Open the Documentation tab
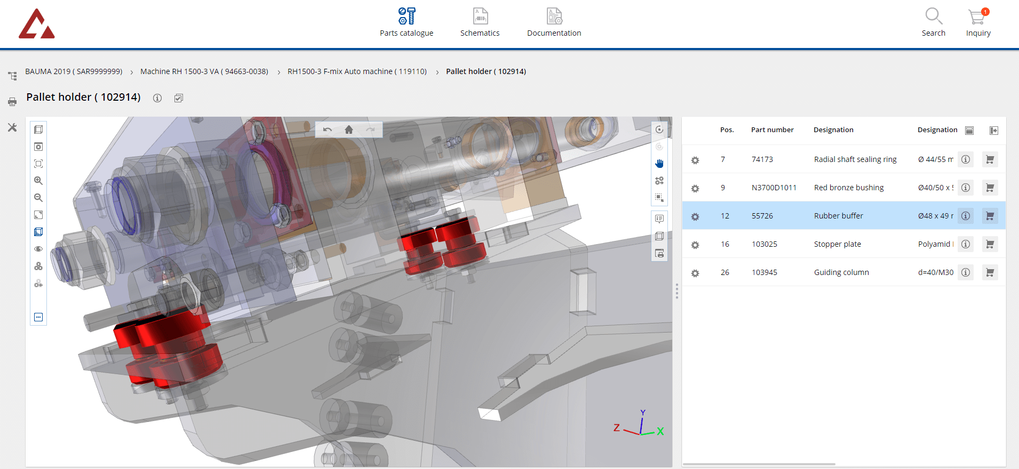 [x=554, y=23]
